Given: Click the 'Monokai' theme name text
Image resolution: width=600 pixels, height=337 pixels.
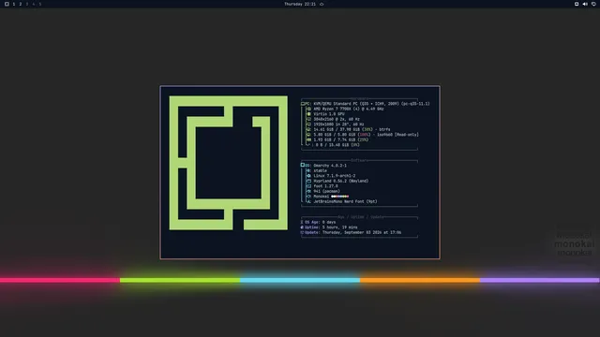Looking at the screenshot, I should click(x=322, y=197).
